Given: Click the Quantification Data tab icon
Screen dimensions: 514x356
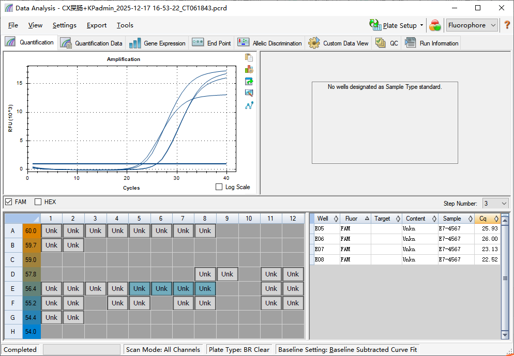Looking at the screenshot, I should [66, 43].
